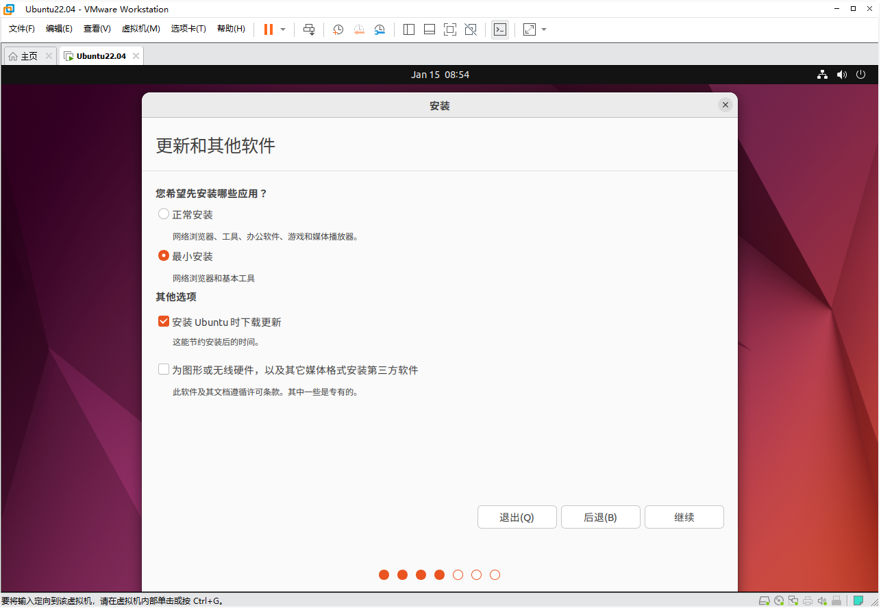Click the 其他选项 label

click(176, 296)
